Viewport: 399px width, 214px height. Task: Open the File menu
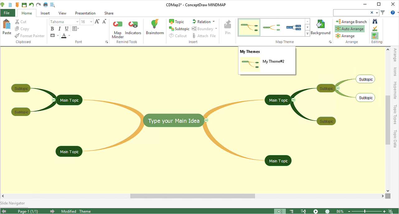coord(7,13)
